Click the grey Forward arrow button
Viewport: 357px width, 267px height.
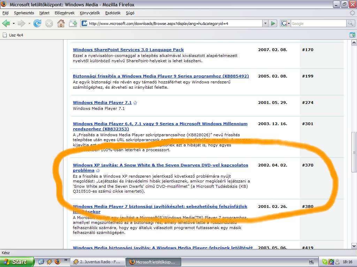pos(21,23)
